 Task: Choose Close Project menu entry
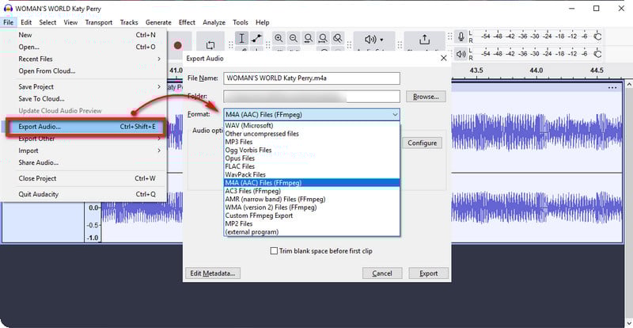[x=84, y=179]
